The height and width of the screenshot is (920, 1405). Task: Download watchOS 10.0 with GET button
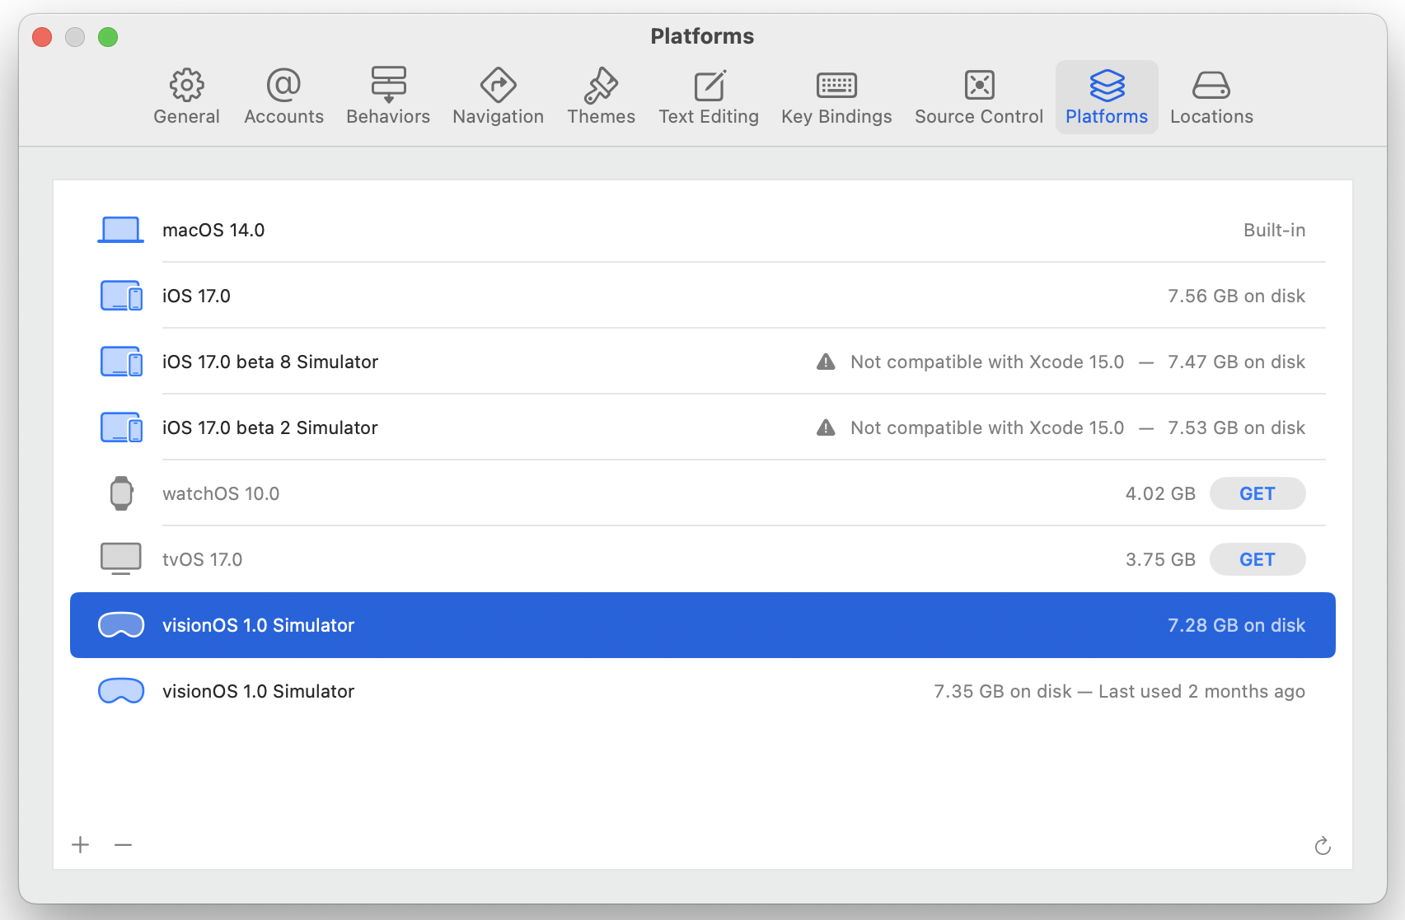pyautogui.click(x=1257, y=493)
